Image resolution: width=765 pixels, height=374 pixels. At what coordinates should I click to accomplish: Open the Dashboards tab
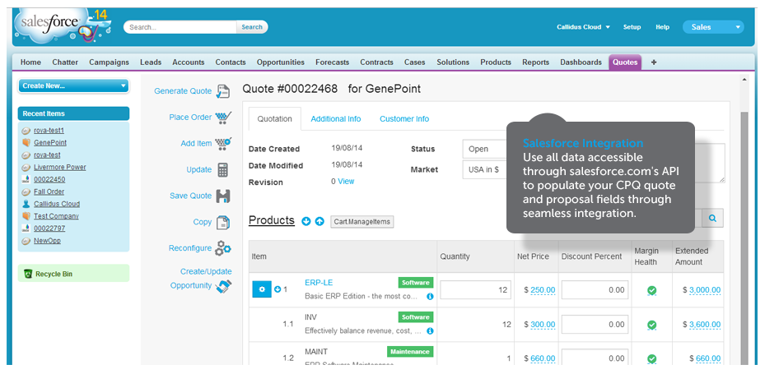581,62
